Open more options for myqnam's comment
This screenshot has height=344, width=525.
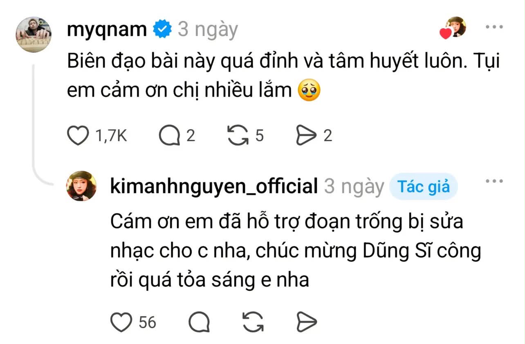(494, 27)
